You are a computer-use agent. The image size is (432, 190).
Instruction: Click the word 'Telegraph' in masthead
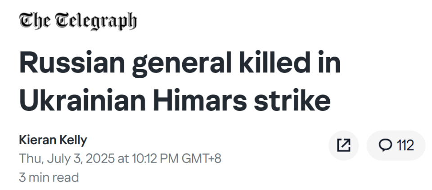(x=96, y=21)
